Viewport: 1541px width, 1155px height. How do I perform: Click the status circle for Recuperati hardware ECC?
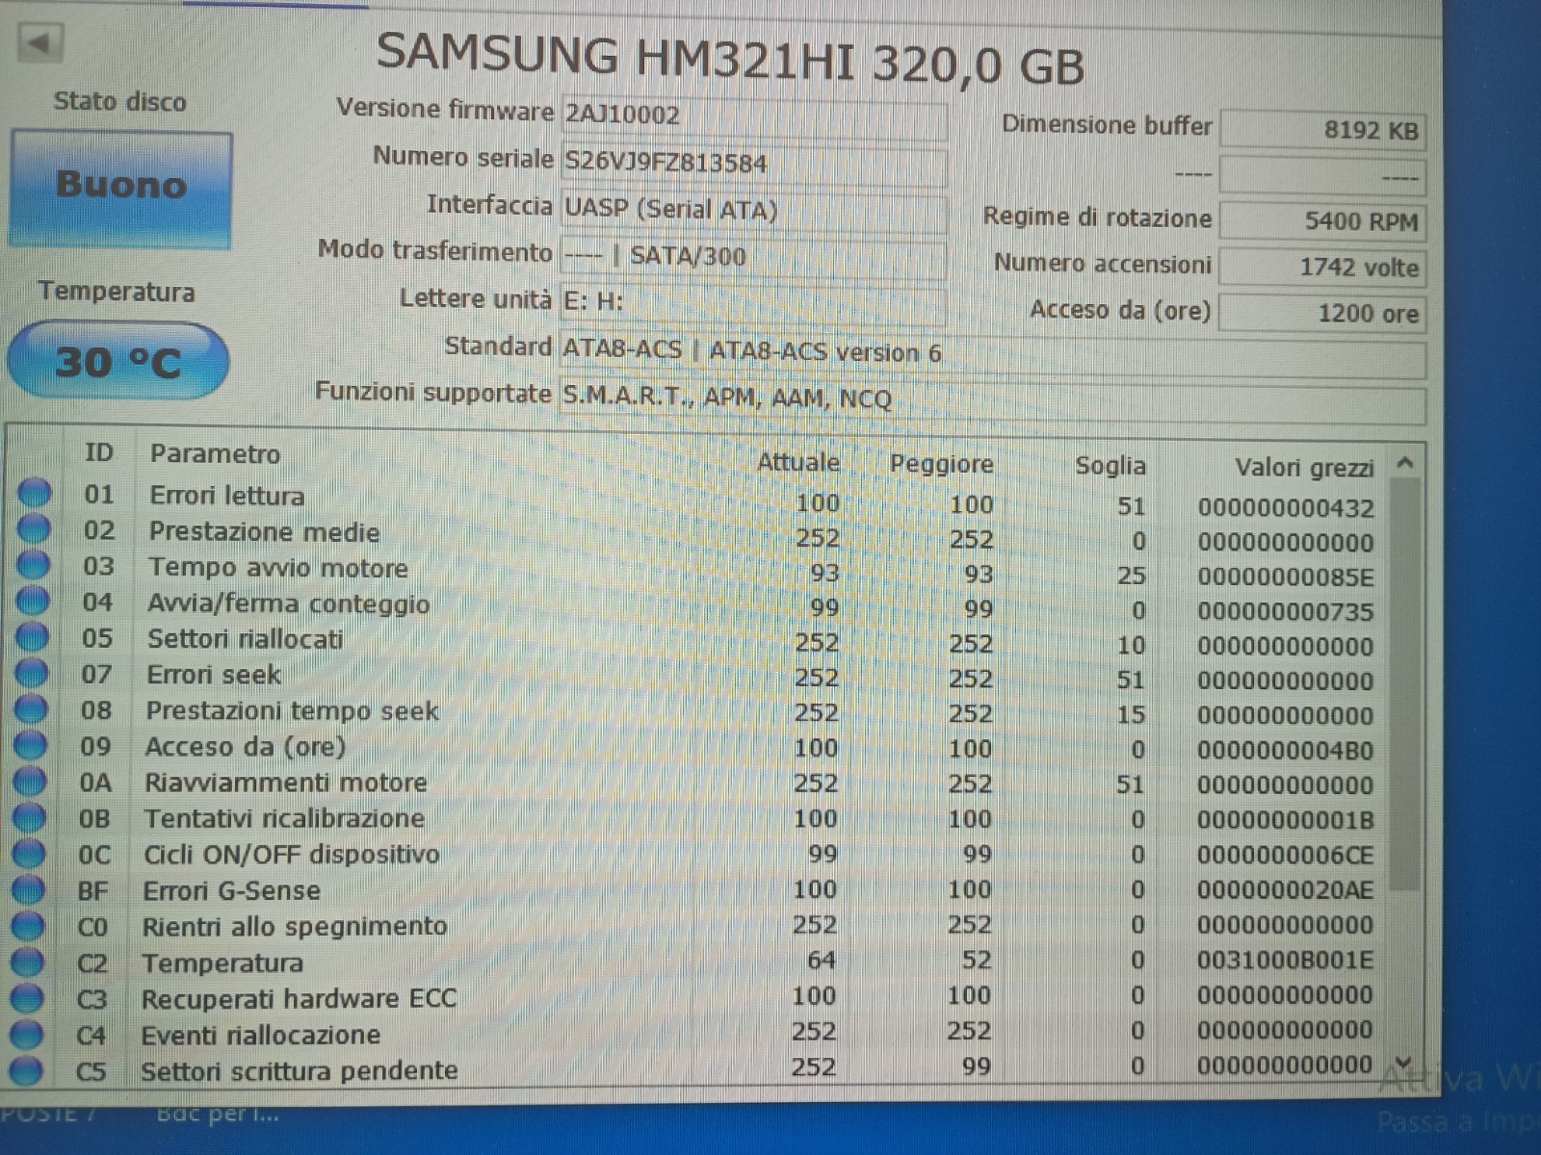[x=27, y=997]
